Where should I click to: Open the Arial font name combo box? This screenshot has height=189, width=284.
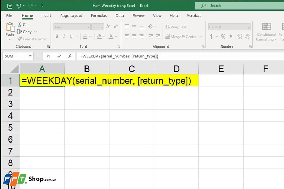72,27
